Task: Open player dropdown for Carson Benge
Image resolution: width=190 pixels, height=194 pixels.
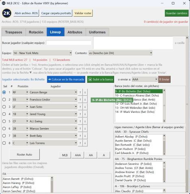Action: (76, 92)
